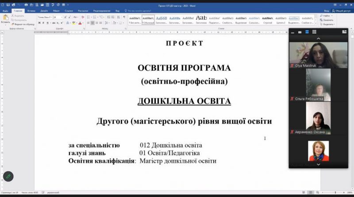Toggle italic formatting (К) button
Viewport: 354px width, 197px height.
click(43, 23)
